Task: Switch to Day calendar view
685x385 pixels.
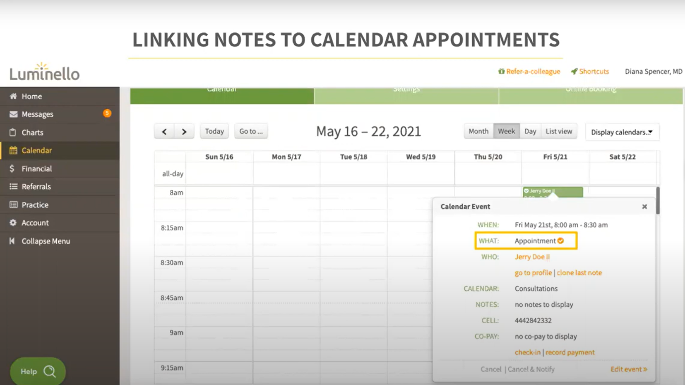Action: [530, 131]
